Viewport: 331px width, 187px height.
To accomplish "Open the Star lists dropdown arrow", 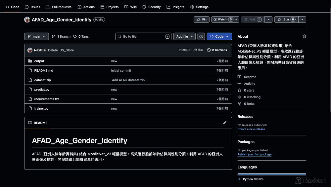I will coord(302,19).
